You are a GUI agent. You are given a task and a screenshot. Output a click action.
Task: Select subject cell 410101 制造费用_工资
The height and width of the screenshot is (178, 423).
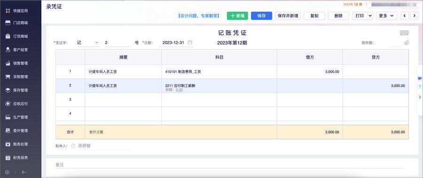219,72
